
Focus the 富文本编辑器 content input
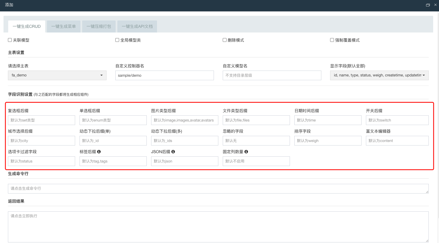[x=397, y=141]
